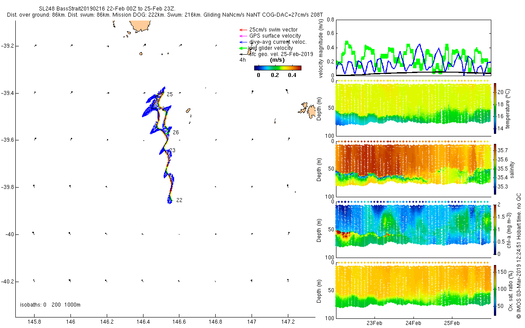The width and height of the screenshot is (525, 328).
Task: Click the salinity colorbar
Action: [495, 168]
